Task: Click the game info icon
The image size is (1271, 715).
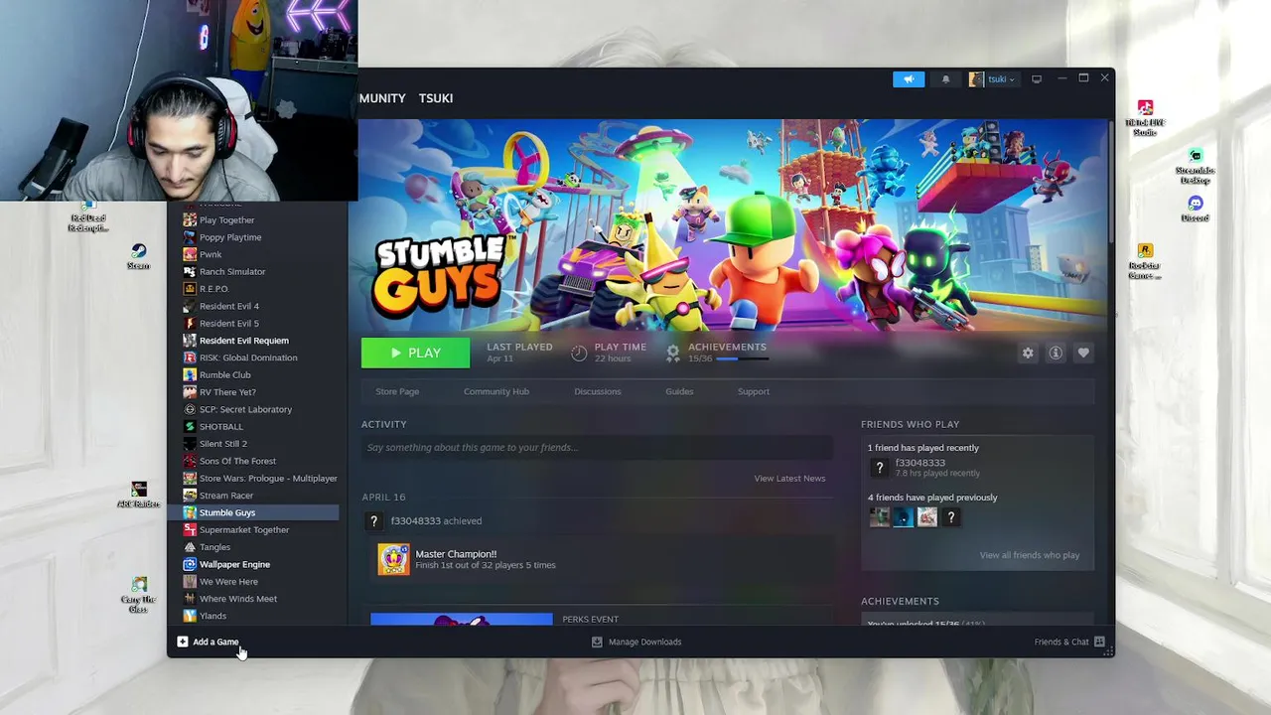Action: click(1056, 353)
